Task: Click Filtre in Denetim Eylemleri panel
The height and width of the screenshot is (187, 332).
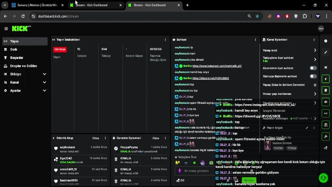Action: [156, 138]
